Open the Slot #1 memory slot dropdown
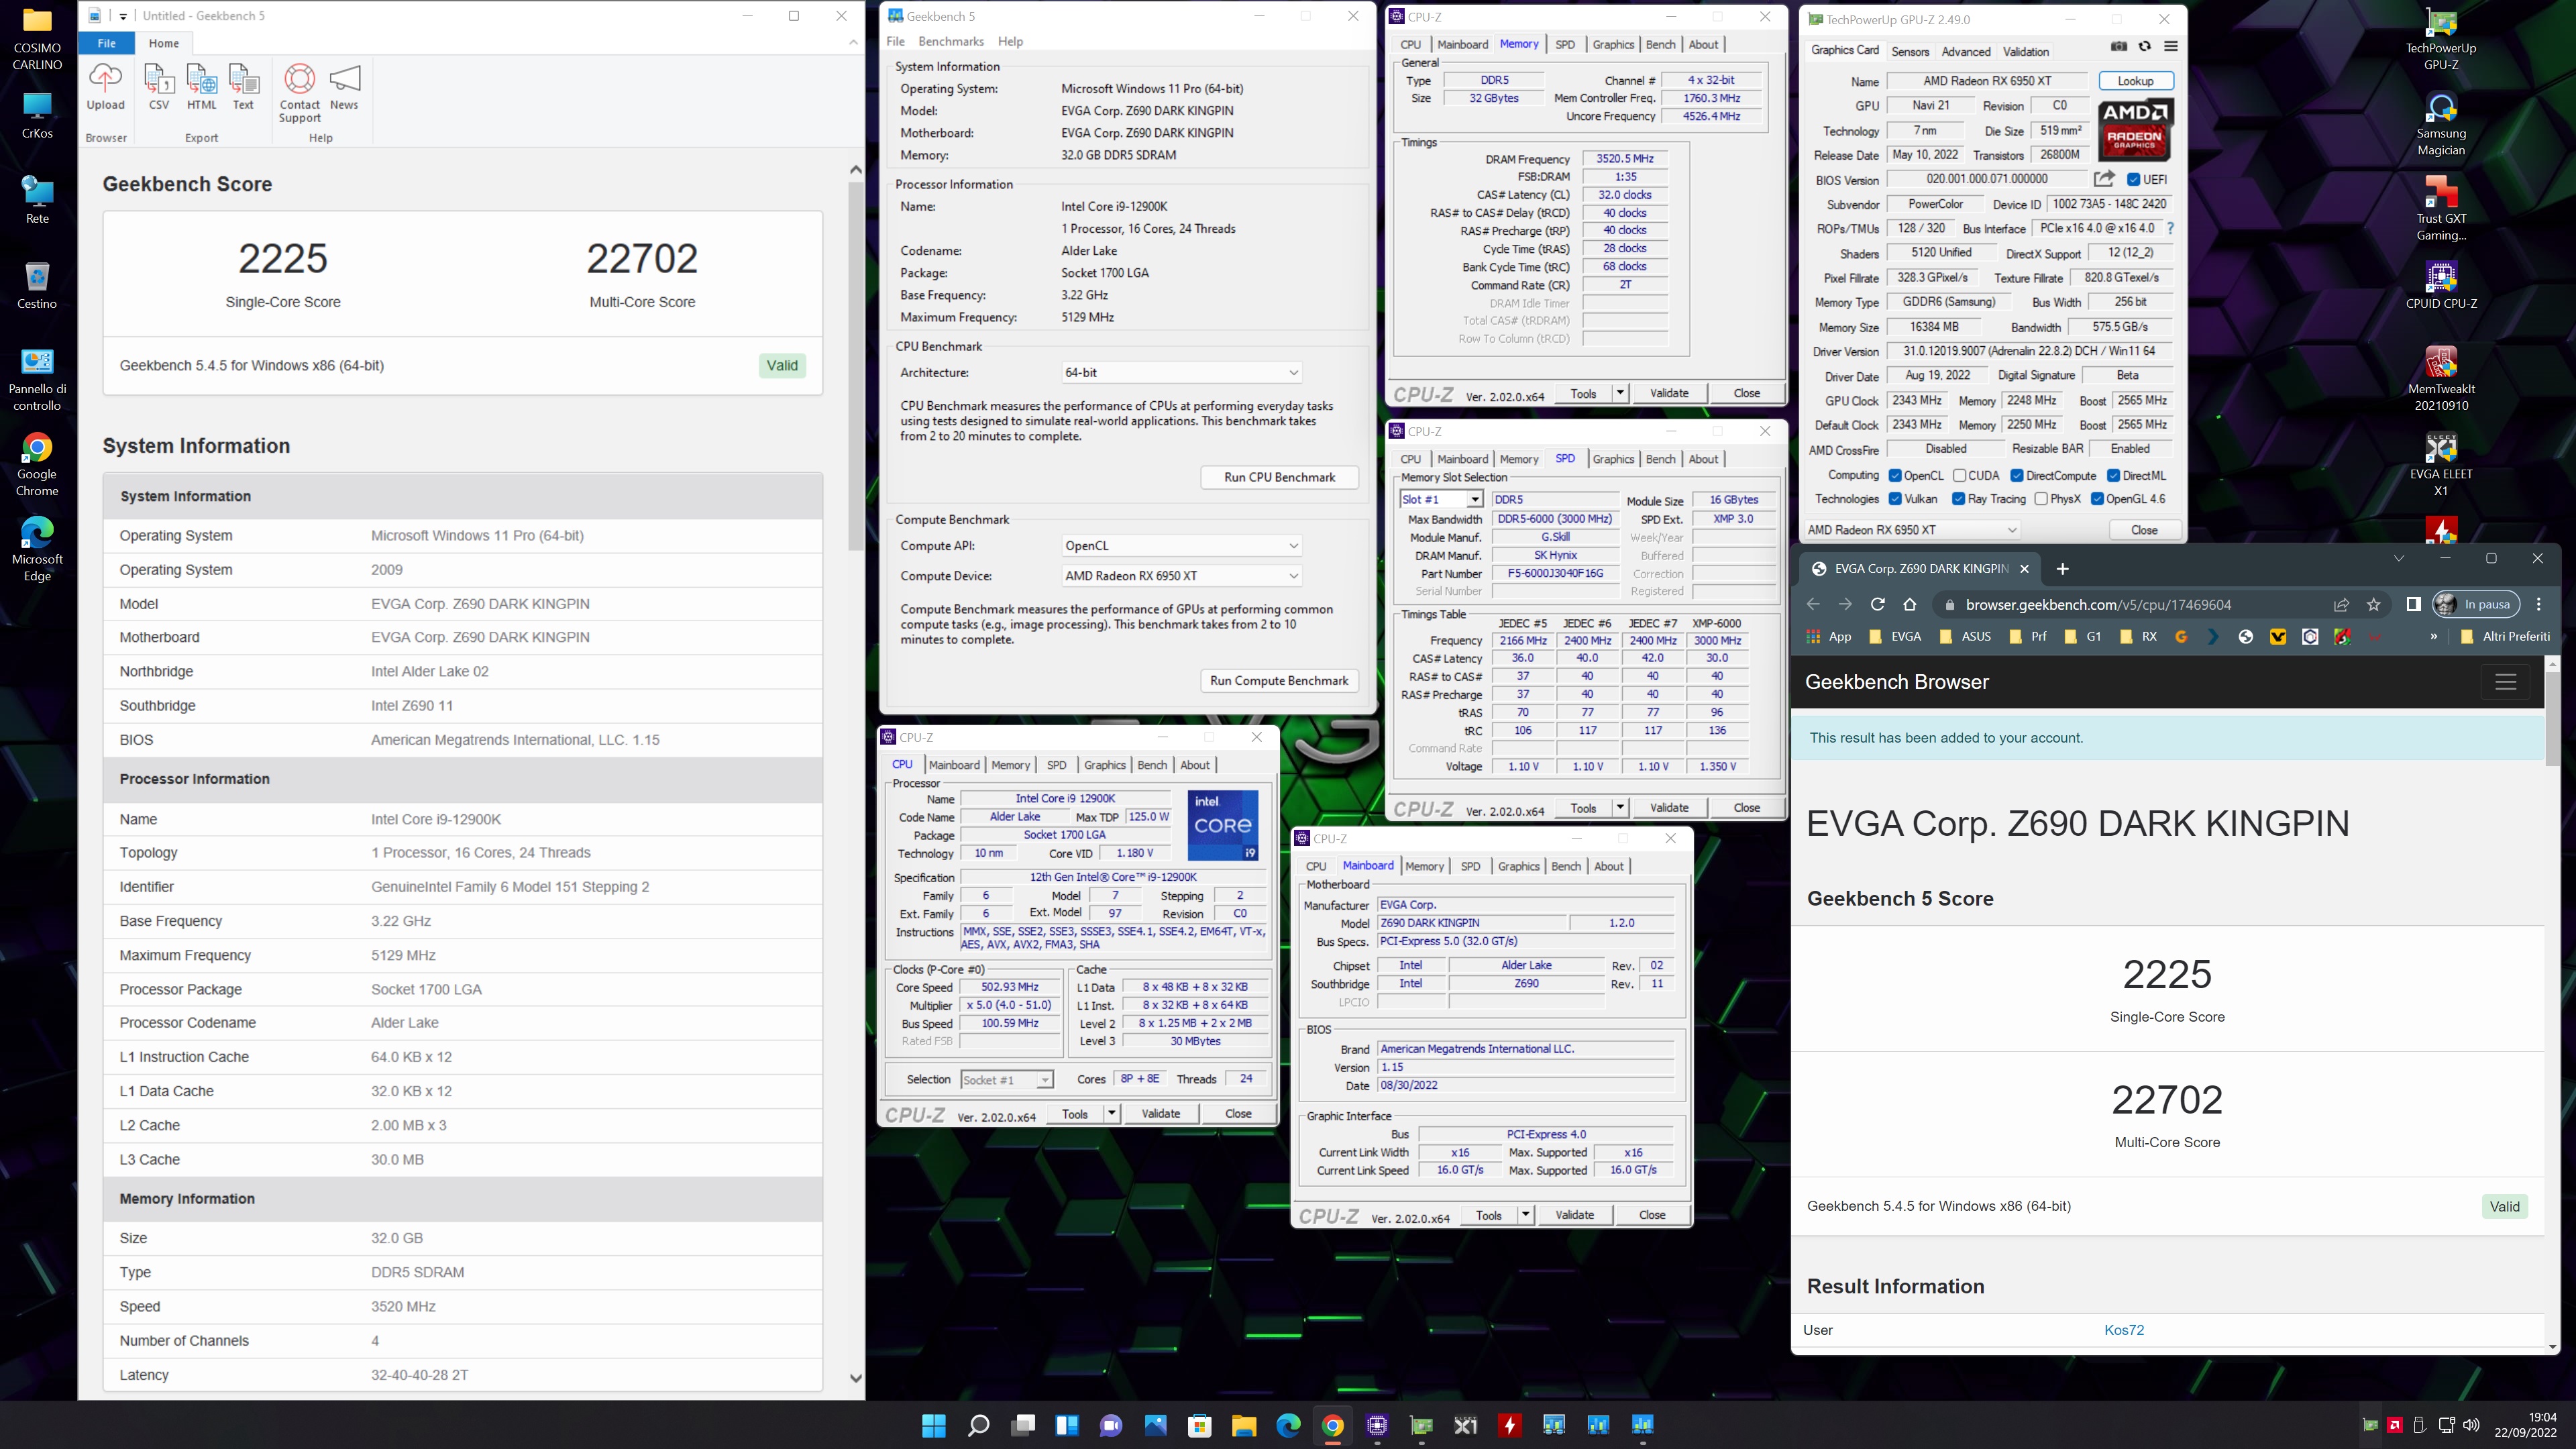The height and width of the screenshot is (1449, 2576). tap(1441, 500)
